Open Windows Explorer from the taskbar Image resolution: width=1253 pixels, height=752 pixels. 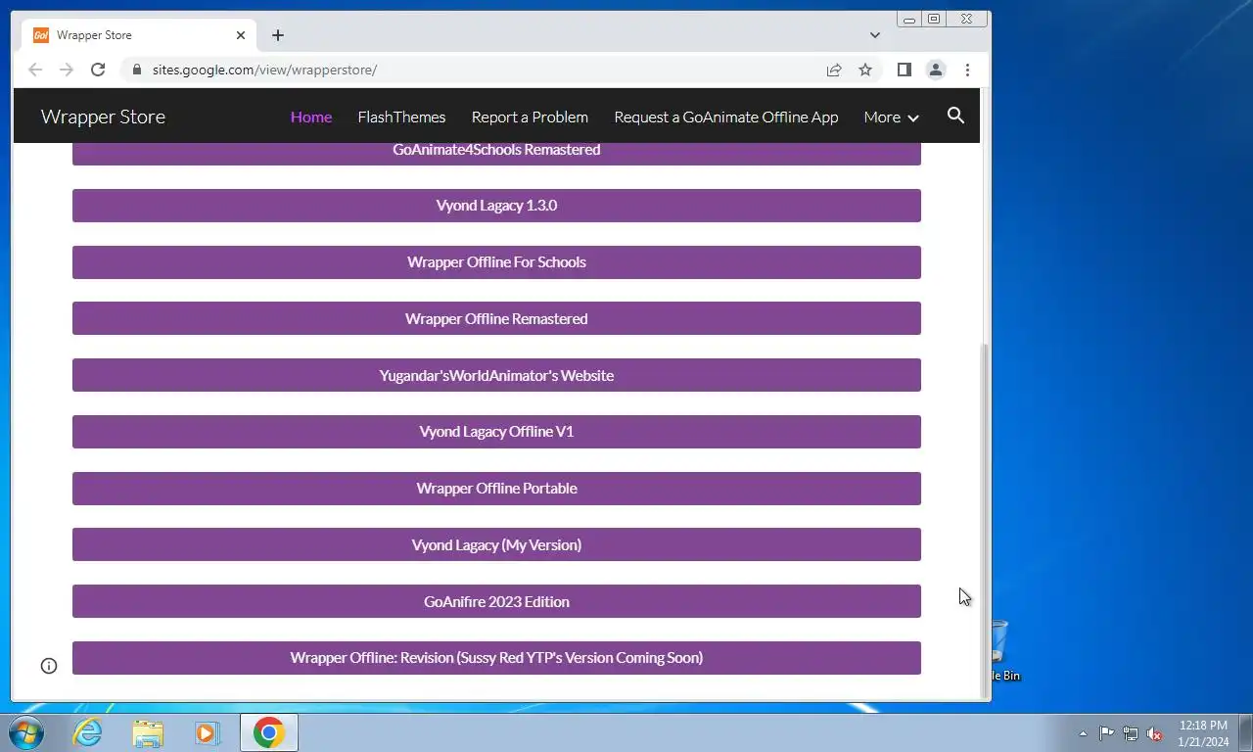(x=148, y=732)
